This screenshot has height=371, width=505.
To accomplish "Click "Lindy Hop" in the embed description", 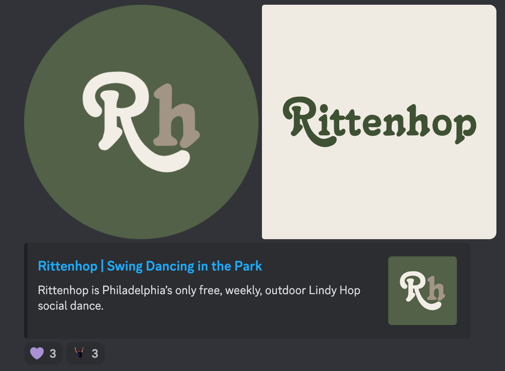I will 334,291.
